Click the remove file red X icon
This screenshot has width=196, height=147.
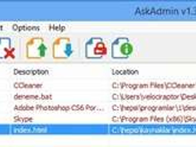pyautogui.click(x=7, y=48)
